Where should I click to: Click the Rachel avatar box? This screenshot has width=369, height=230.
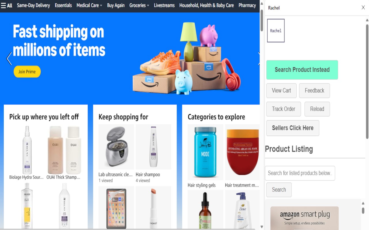click(x=276, y=31)
